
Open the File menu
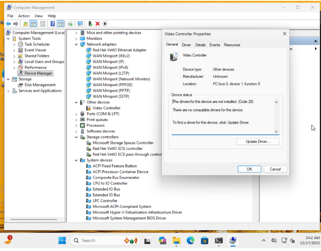tap(10, 16)
